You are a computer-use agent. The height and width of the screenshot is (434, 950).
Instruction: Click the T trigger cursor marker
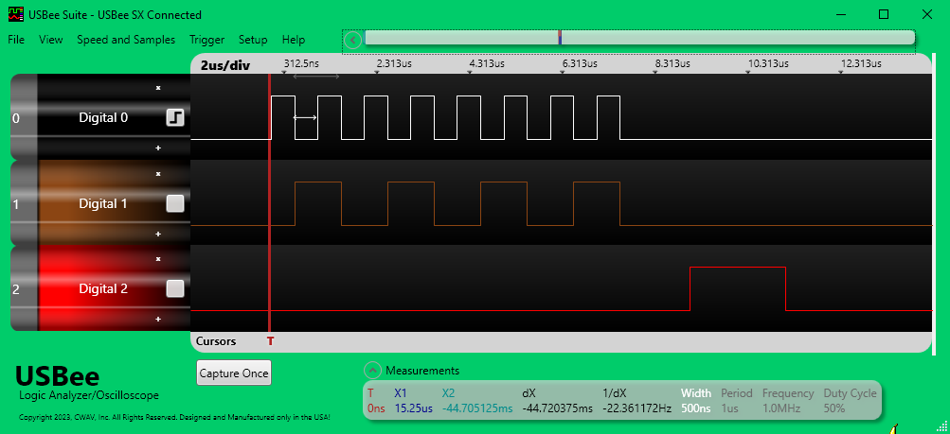click(270, 341)
